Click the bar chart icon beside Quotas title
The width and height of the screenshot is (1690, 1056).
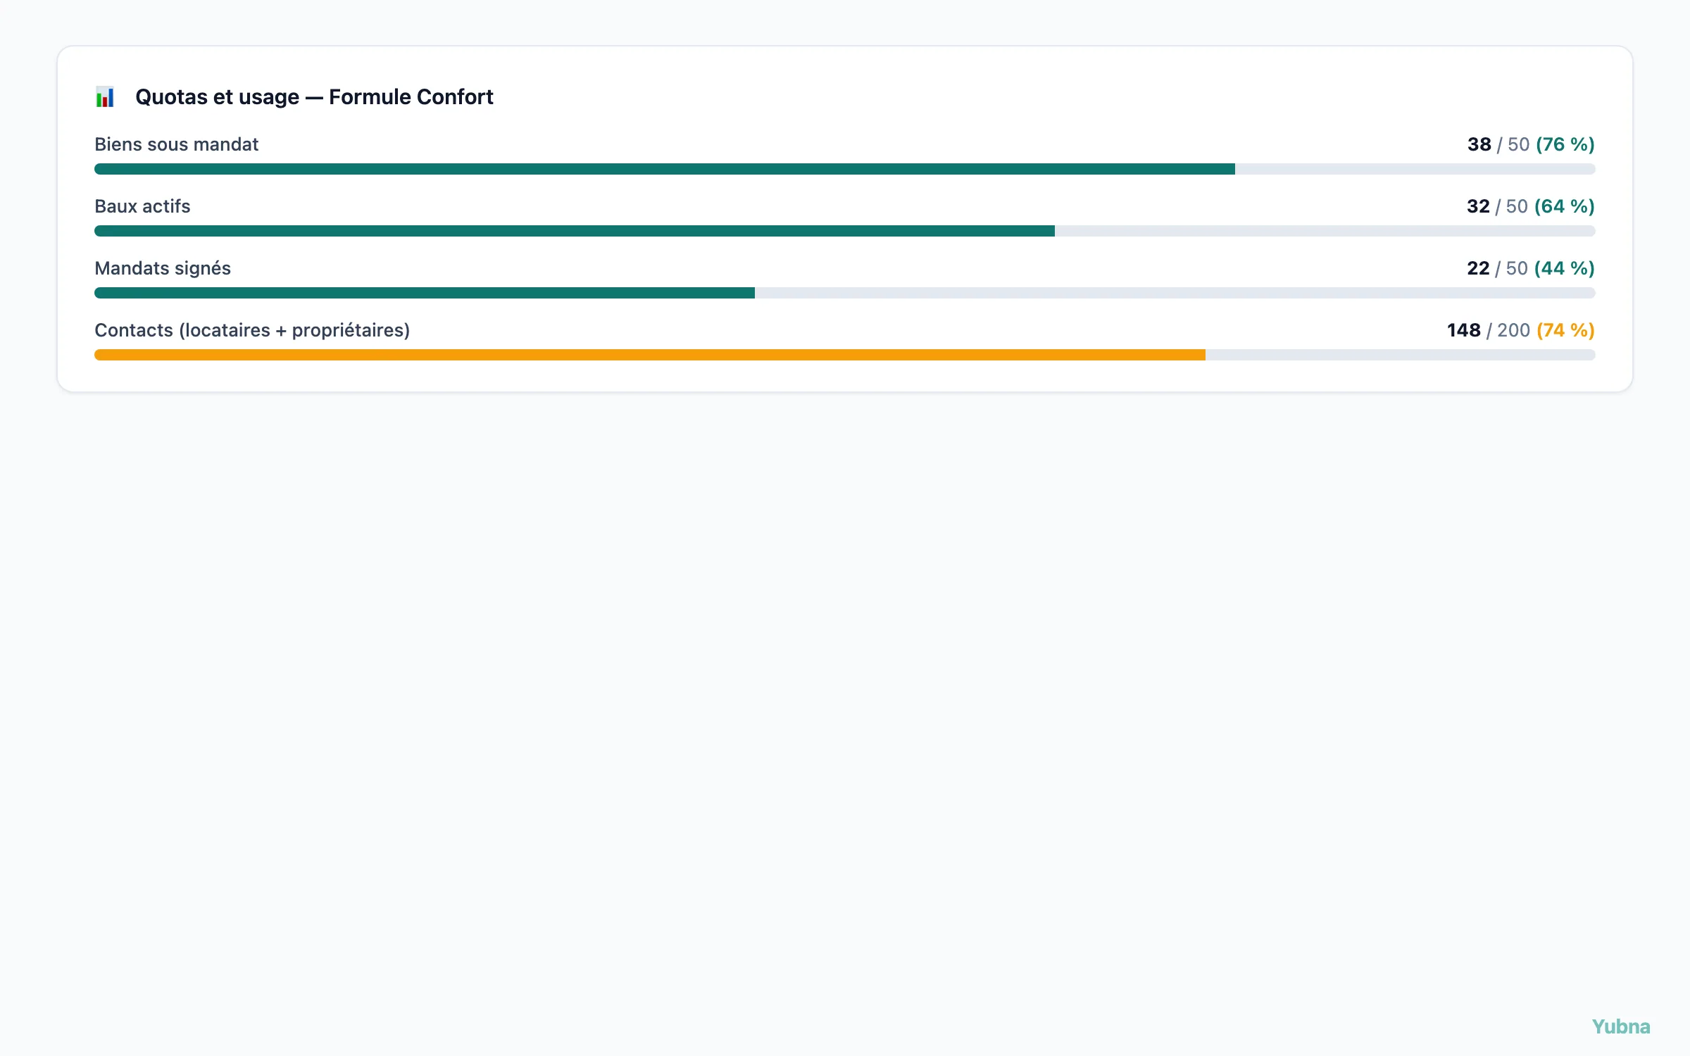click(105, 96)
